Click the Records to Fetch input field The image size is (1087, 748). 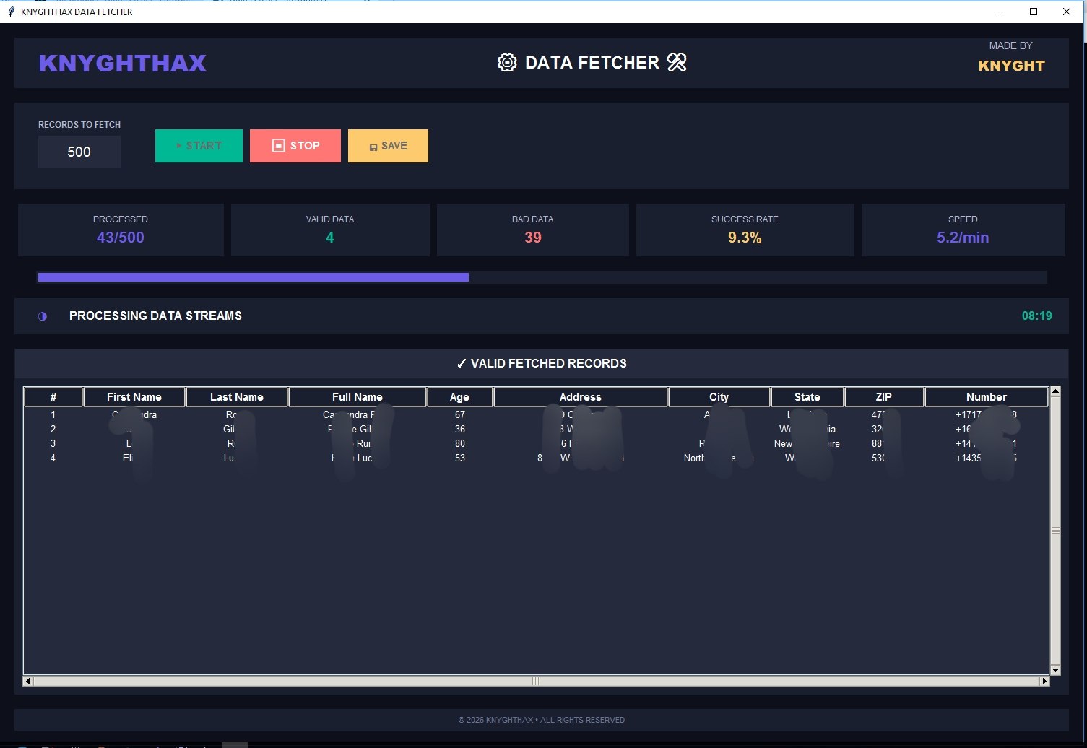(79, 152)
